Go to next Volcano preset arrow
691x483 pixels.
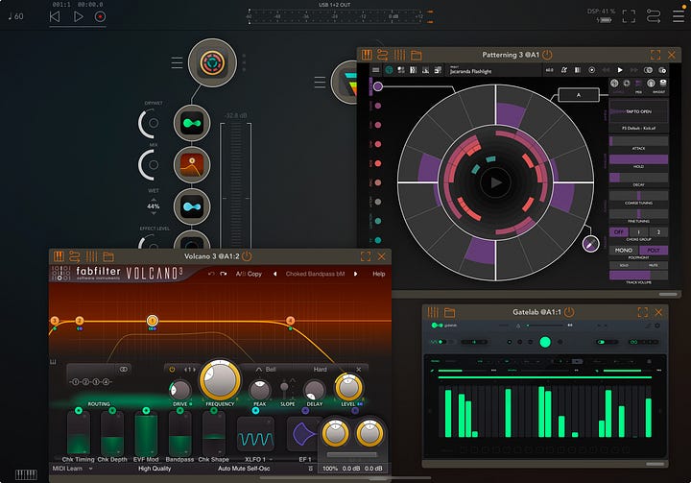point(356,274)
